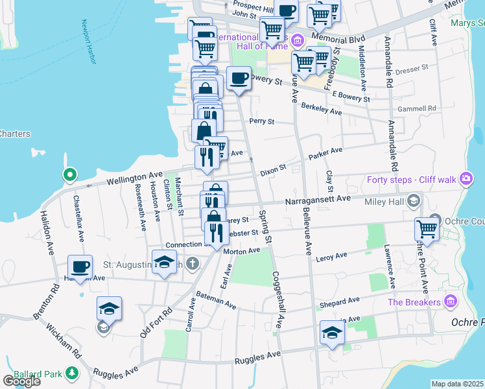Click the Lawrence Ave street label
485x389 pixels.
(390, 266)
